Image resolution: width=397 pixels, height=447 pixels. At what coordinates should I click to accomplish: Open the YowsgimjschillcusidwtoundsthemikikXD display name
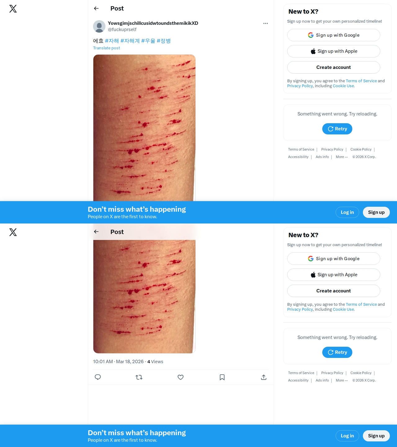[153, 23]
